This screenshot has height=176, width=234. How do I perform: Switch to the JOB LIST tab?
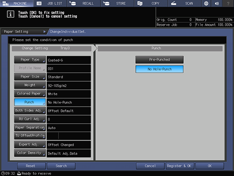(x=50, y=3)
